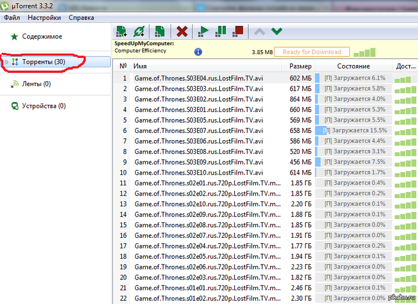Select Ленты (0) in the sidebar

pos(36,84)
